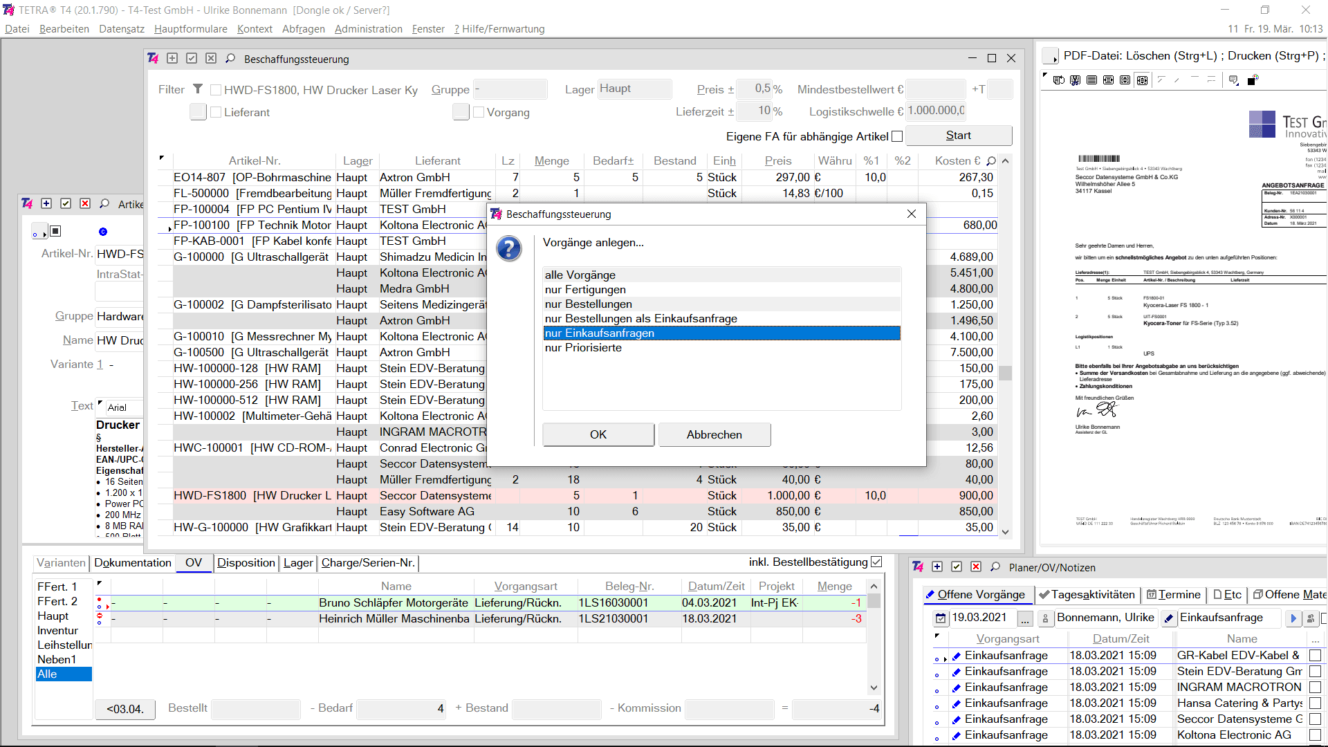Select 'nur Bestellungen' in the dialog list

(x=722, y=304)
